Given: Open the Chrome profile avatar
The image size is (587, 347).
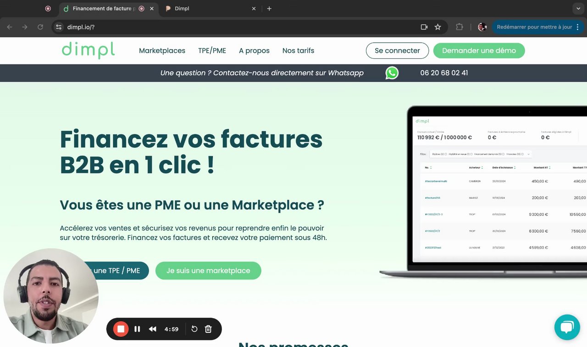Looking at the screenshot, I should (x=482, y=27).
